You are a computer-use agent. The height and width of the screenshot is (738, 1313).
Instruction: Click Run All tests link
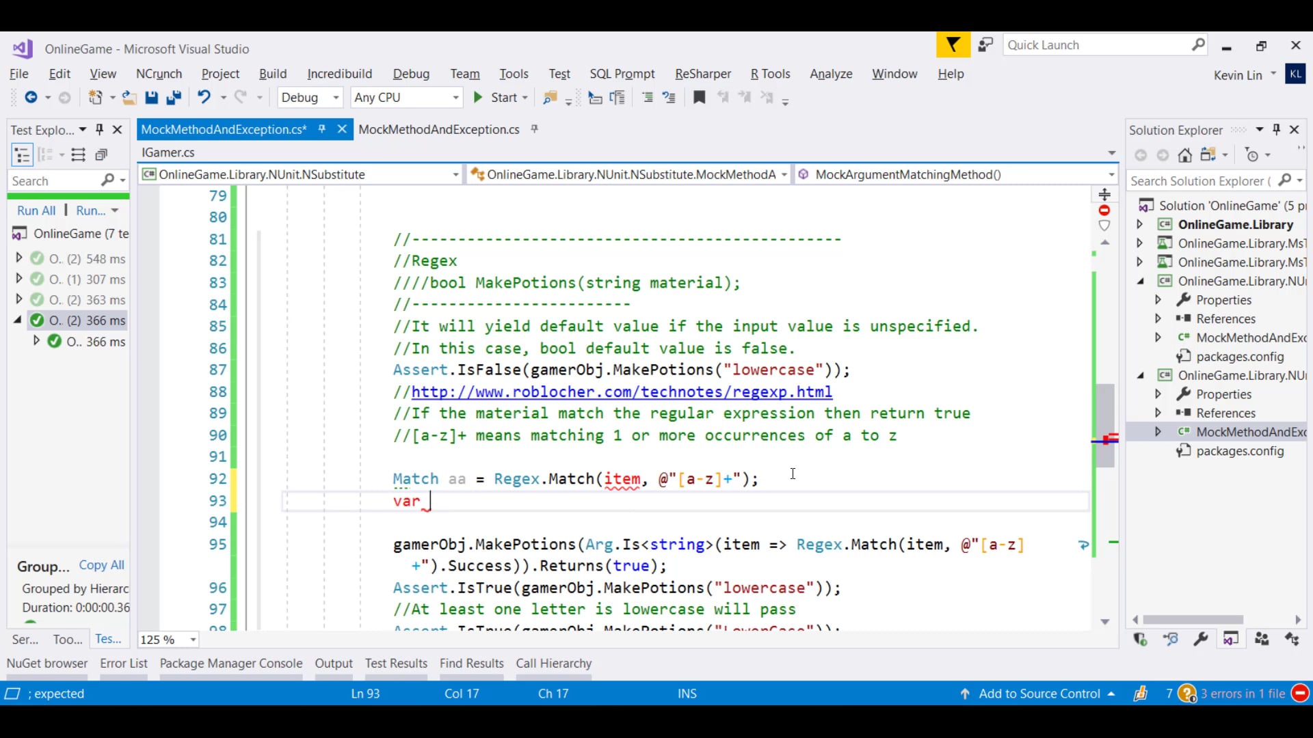click(36, 210)
